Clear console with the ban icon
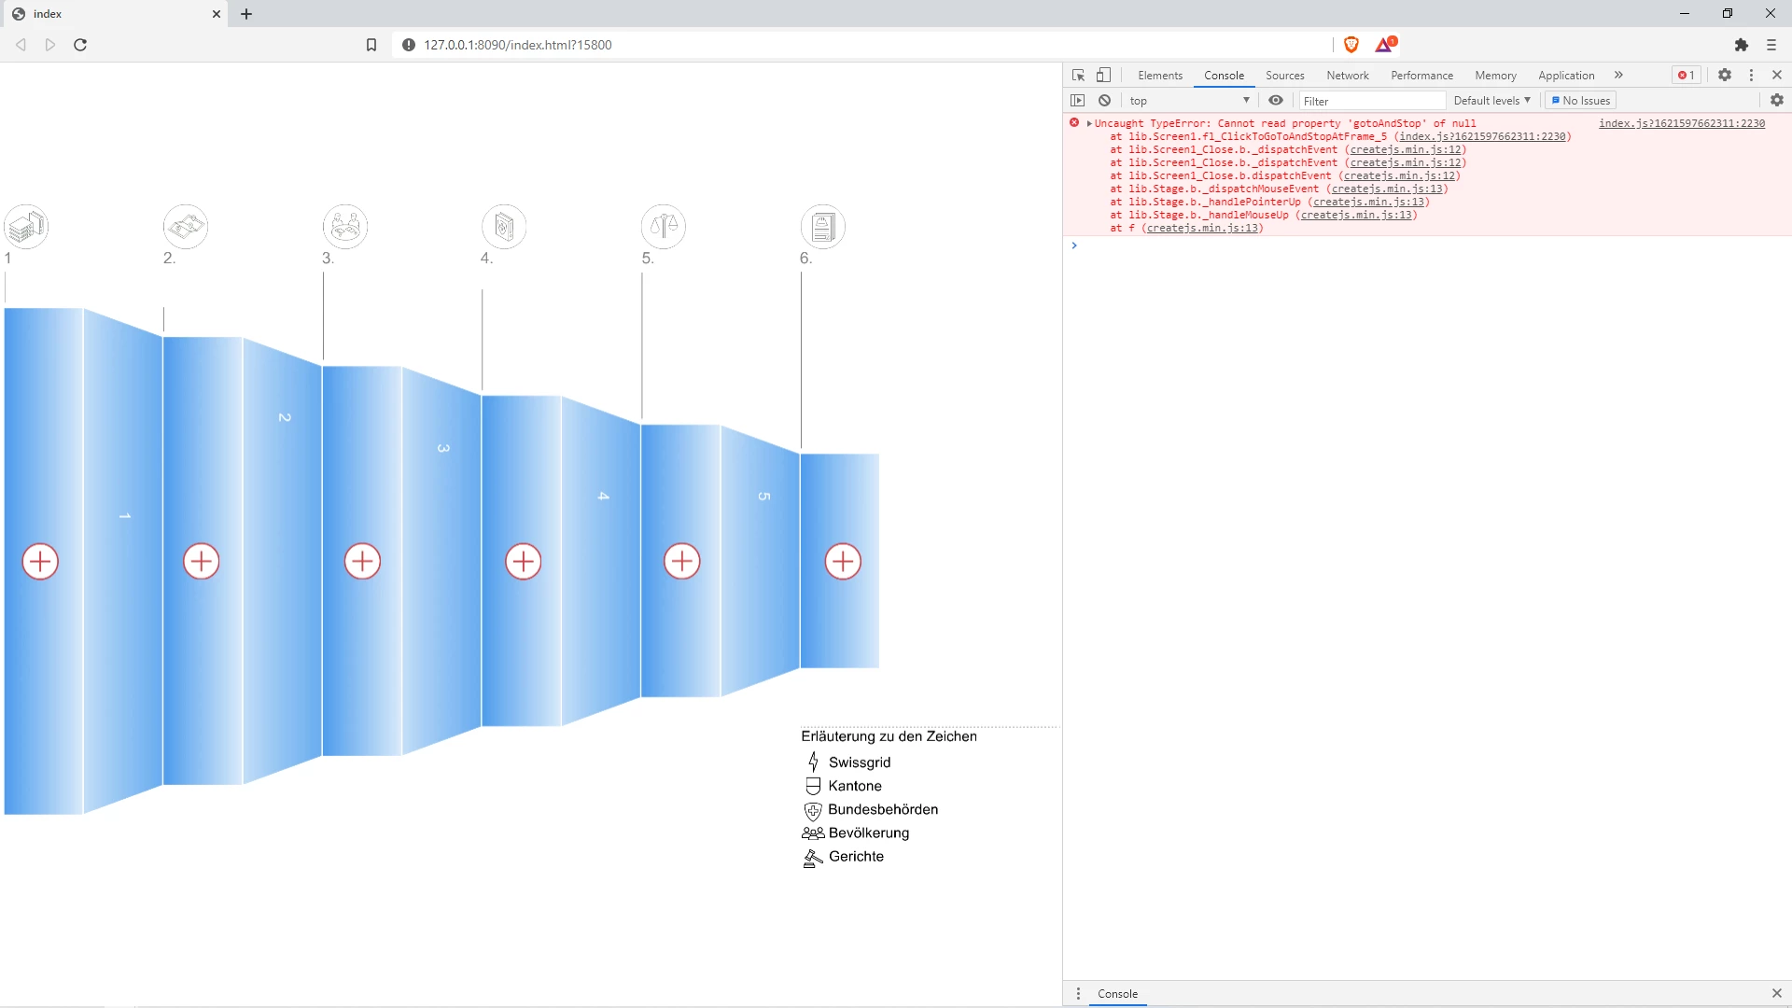Image resolution: width=1792 pixels, height=1008 pixels. [x=1104, y=101]
